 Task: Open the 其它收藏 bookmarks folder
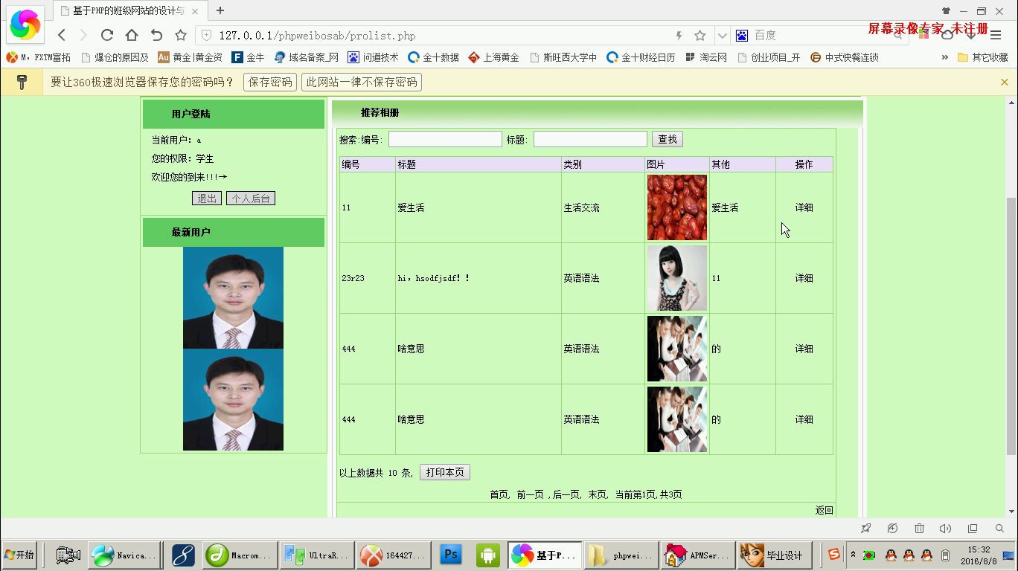982,57
